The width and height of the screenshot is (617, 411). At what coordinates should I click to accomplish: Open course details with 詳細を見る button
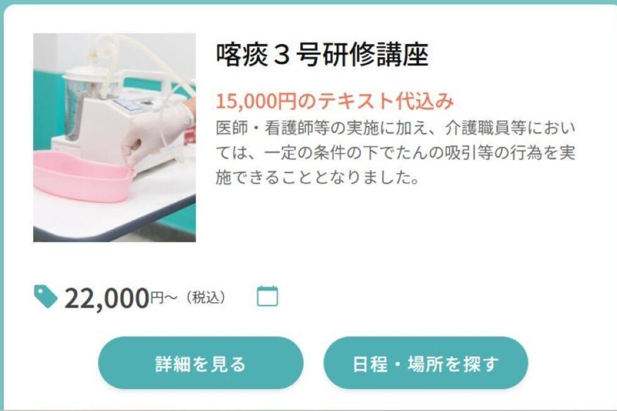201,363
